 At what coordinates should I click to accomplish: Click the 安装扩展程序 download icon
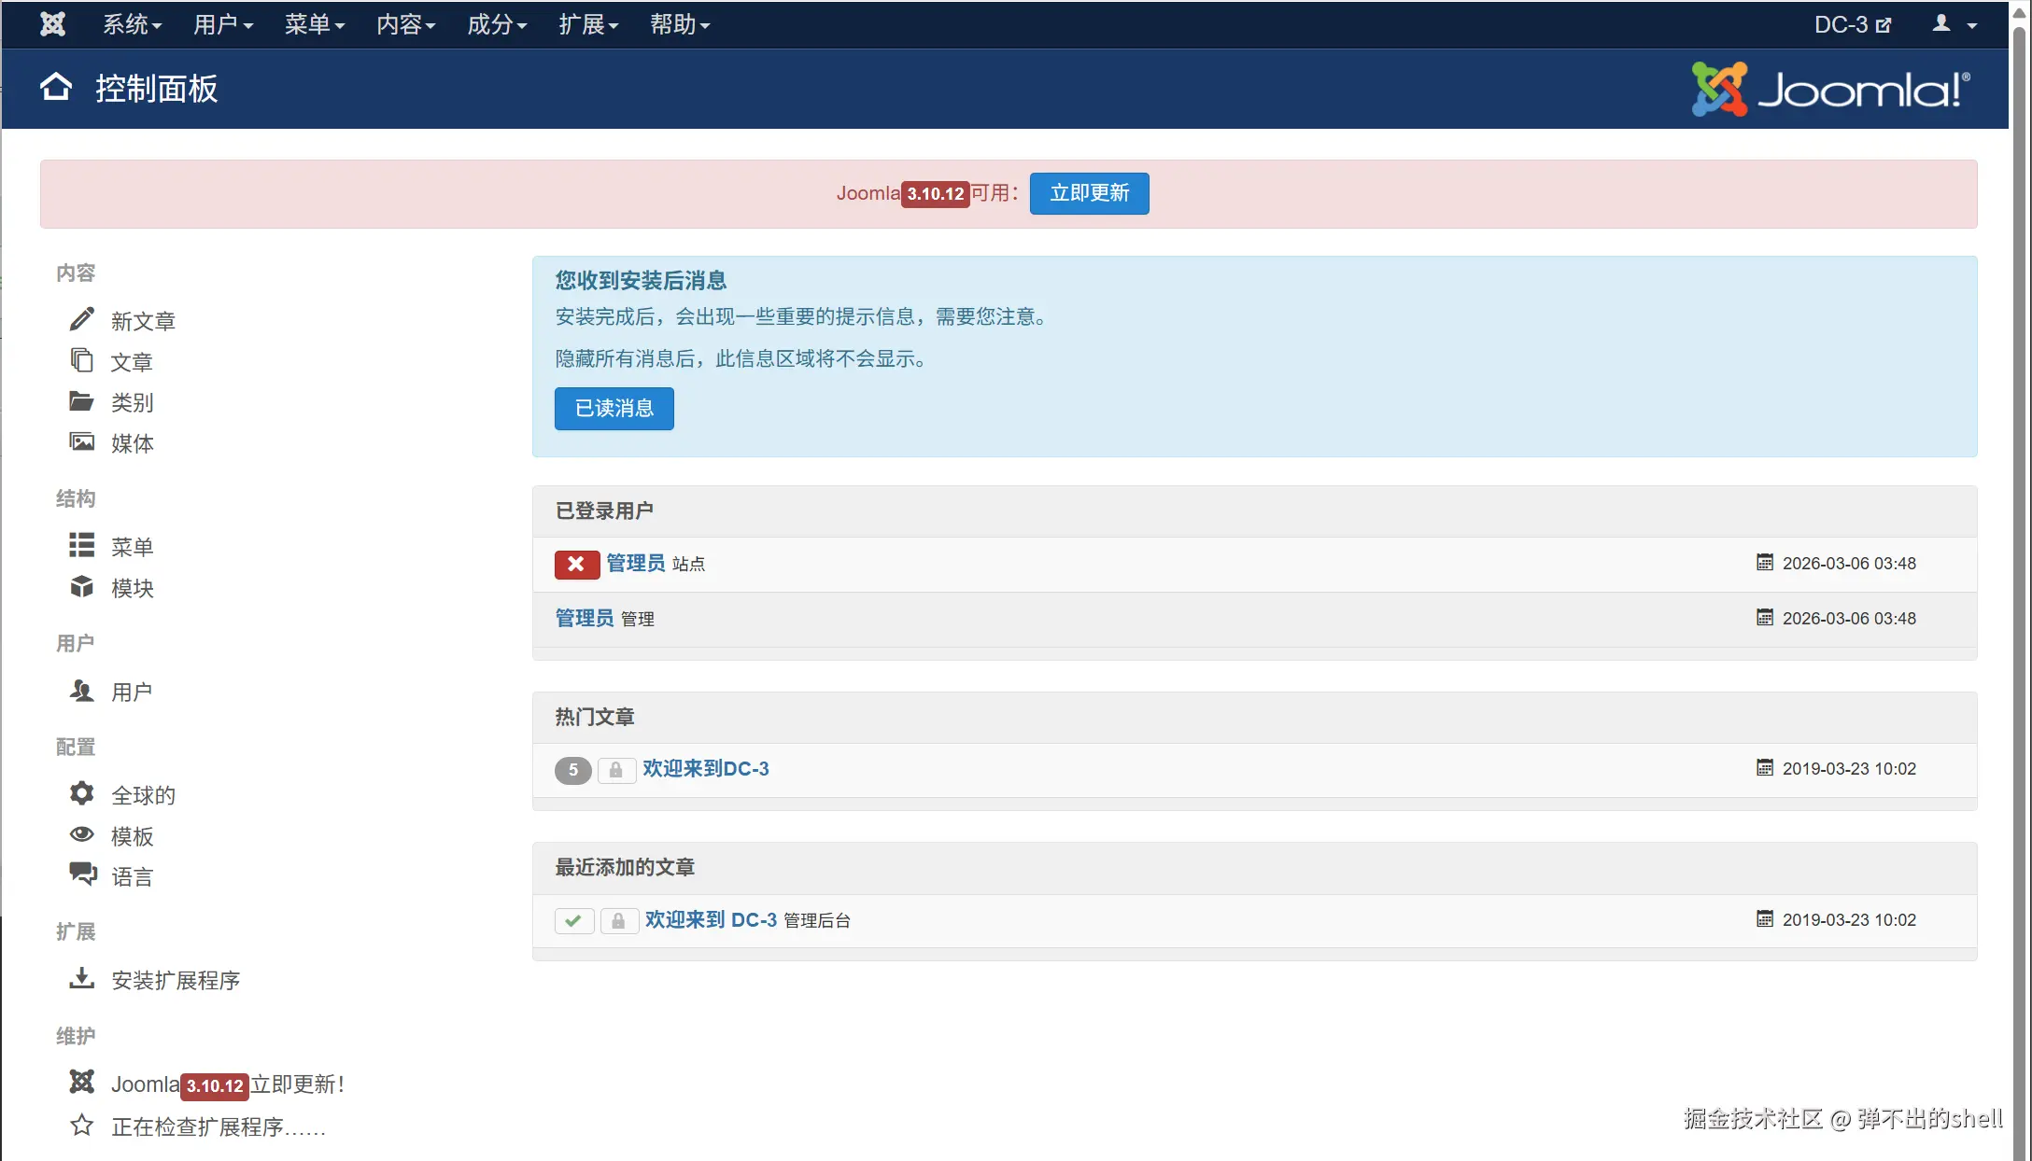pyautogui.click(x=81, y=978)
